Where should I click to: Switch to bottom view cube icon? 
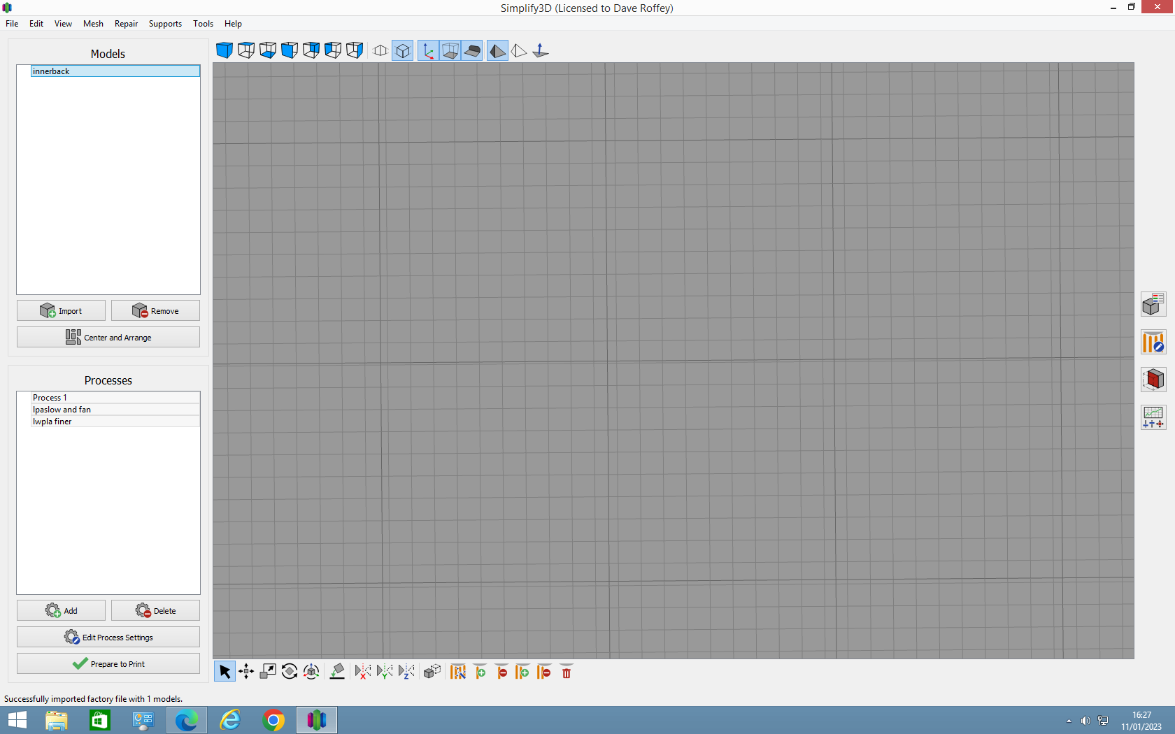point(268,50)
